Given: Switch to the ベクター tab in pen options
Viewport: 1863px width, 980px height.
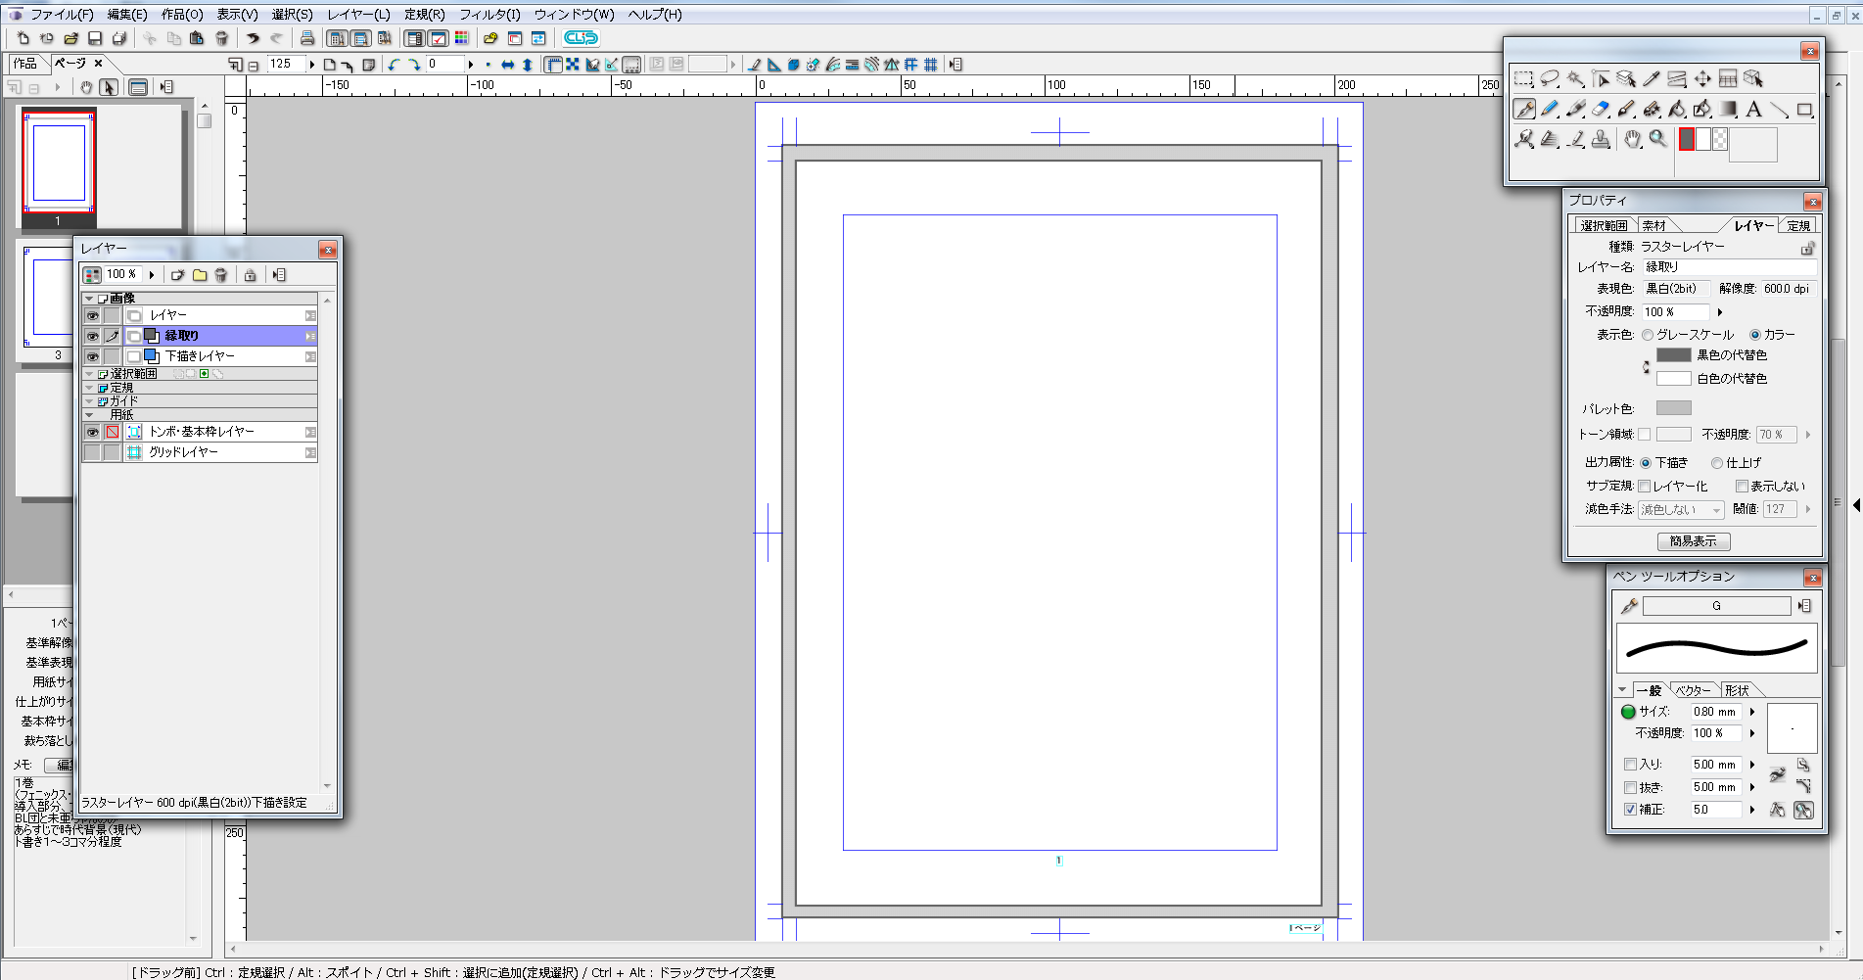Looking at the screenshot, I should click(x=1693, y=690).
